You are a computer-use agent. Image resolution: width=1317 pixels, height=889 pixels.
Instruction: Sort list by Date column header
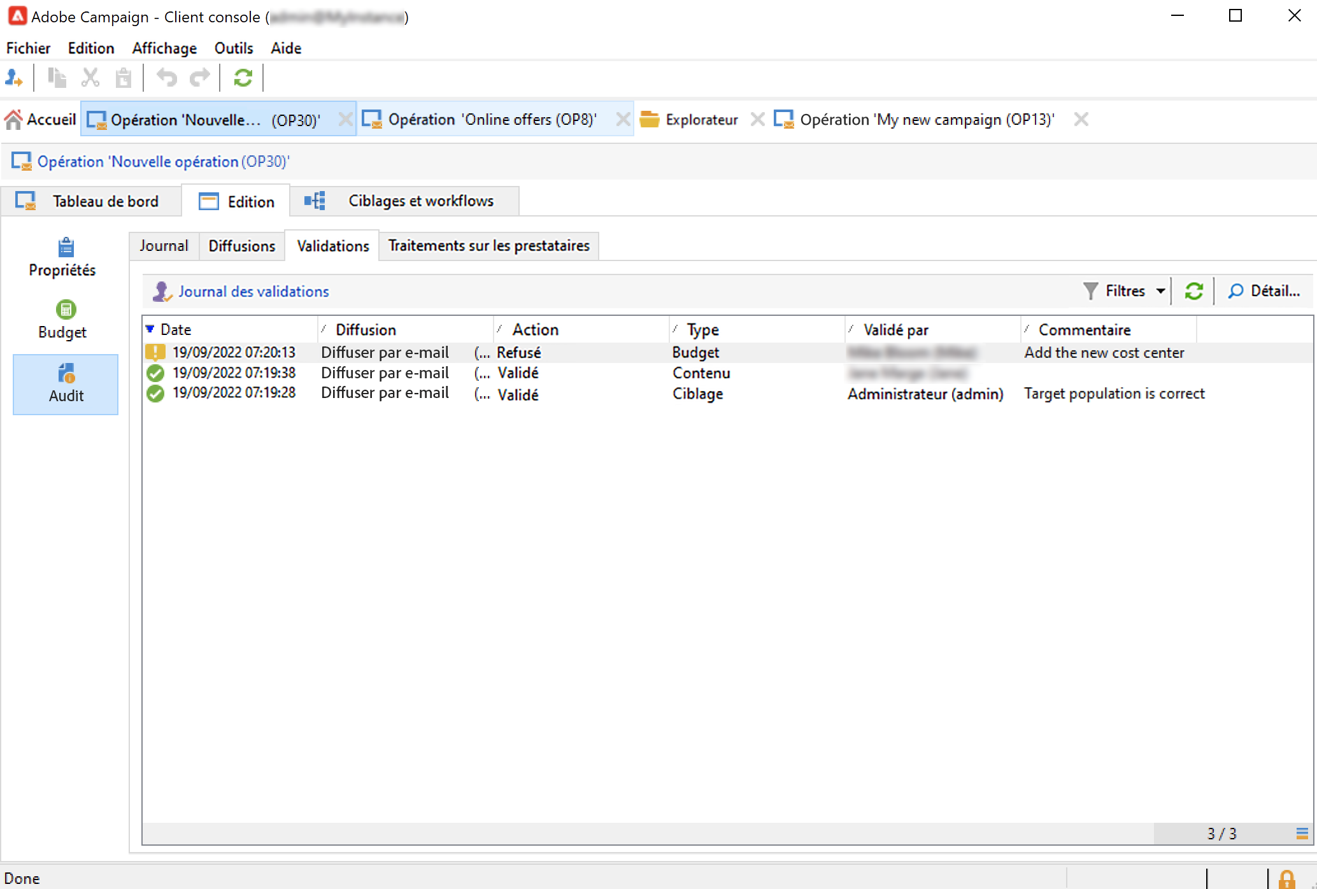(176, 329)
